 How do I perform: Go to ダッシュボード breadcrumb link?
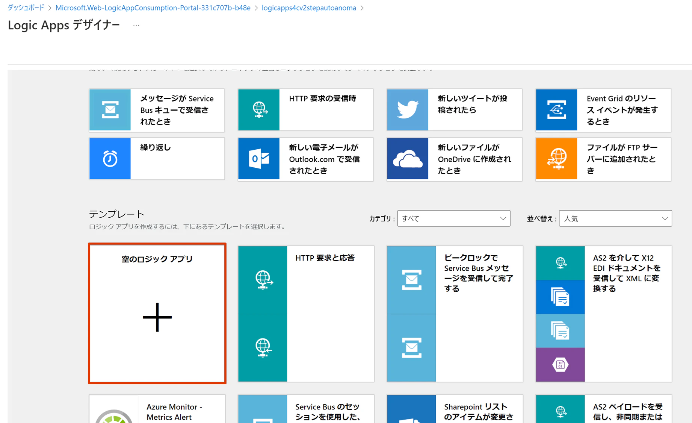pos(26,8)
